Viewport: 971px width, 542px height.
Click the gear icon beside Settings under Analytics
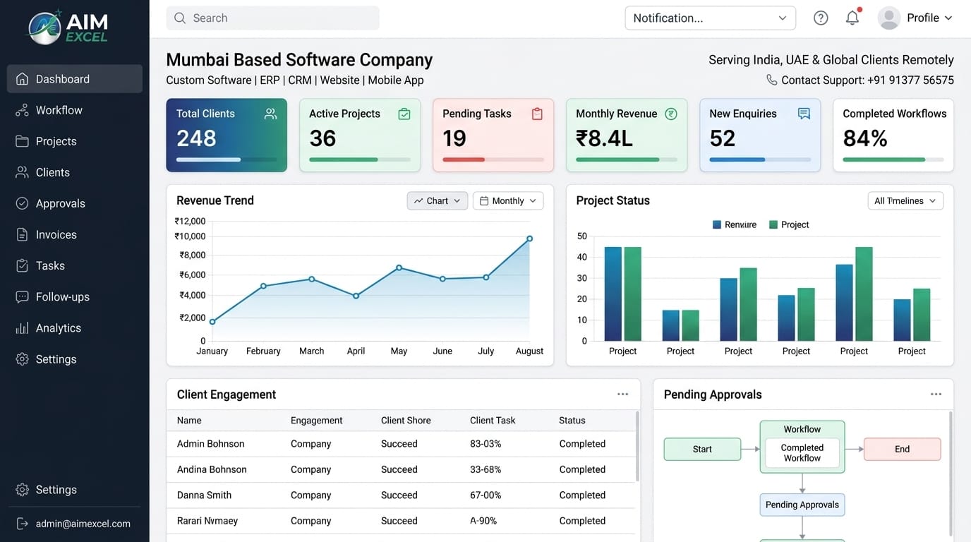(23, 359)
